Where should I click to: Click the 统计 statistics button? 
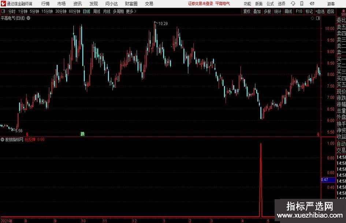(278, 11)
